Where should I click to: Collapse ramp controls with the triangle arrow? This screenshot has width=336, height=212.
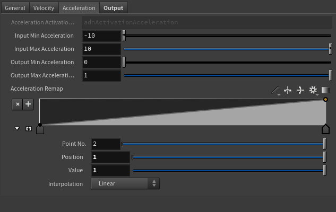click(17, 129)
